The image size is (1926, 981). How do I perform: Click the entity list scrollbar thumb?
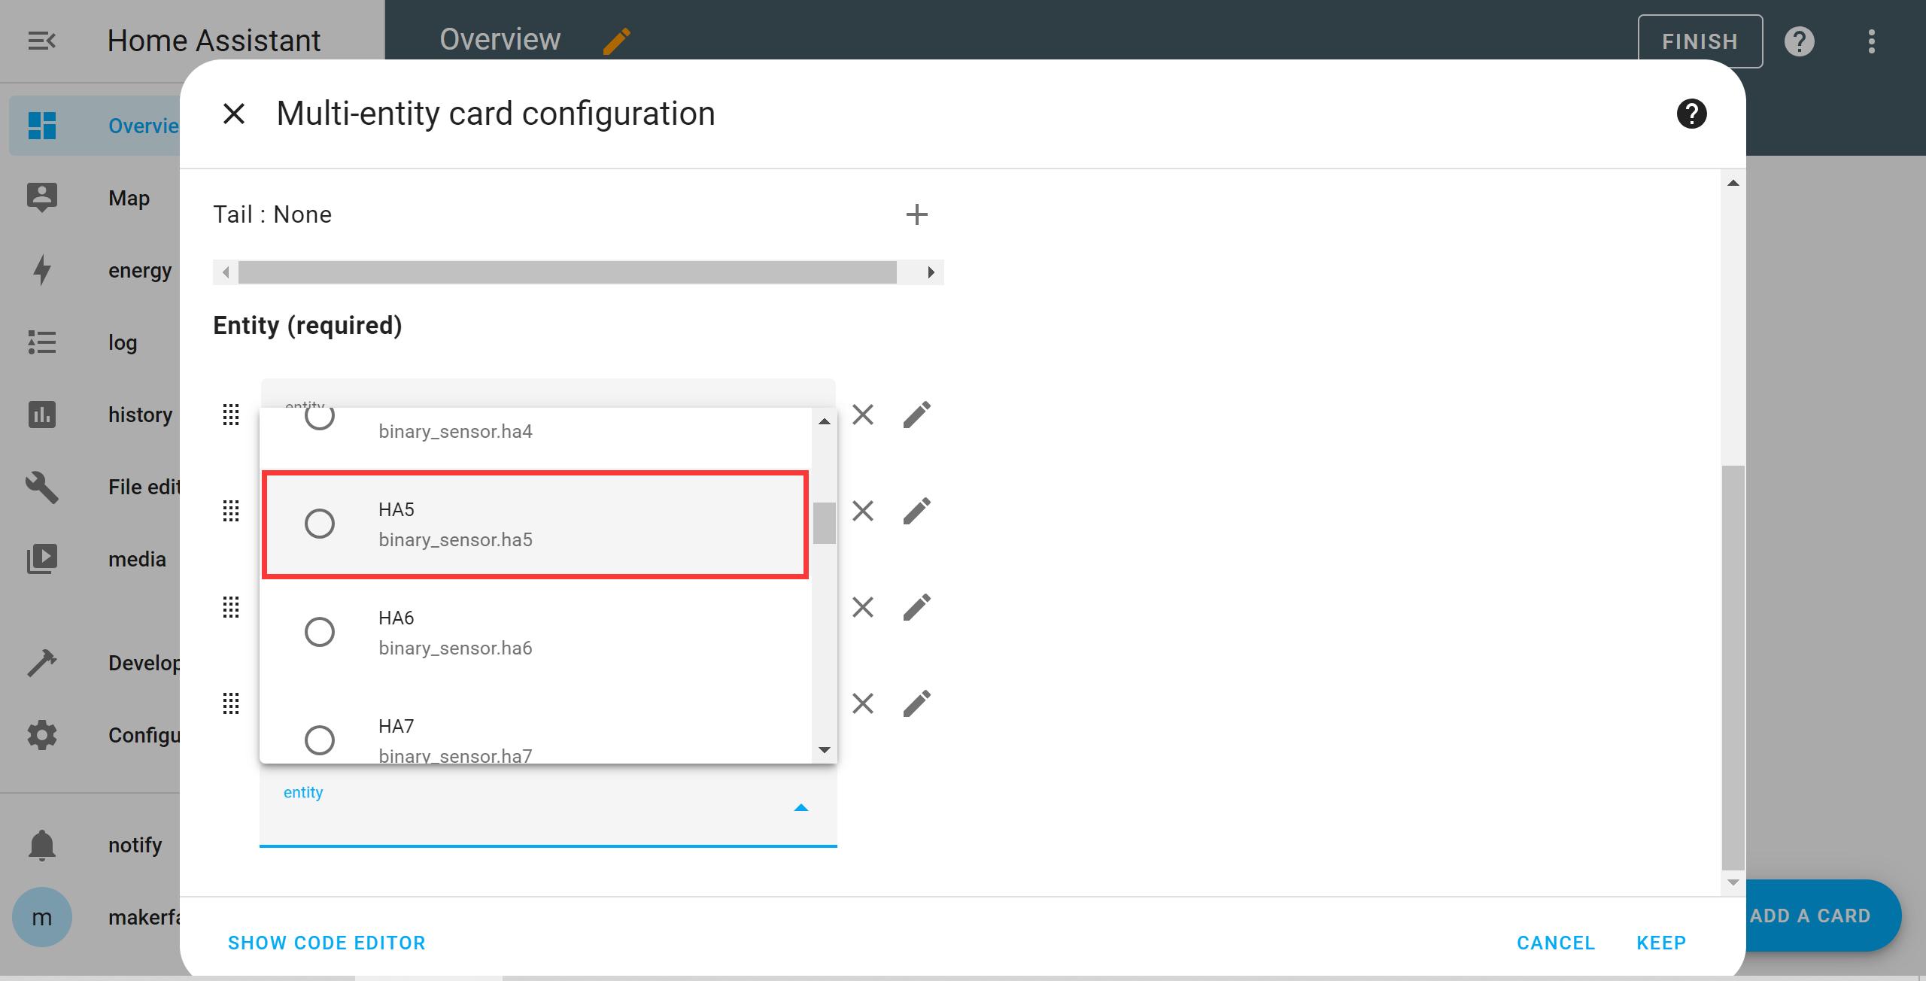[825, 522]
